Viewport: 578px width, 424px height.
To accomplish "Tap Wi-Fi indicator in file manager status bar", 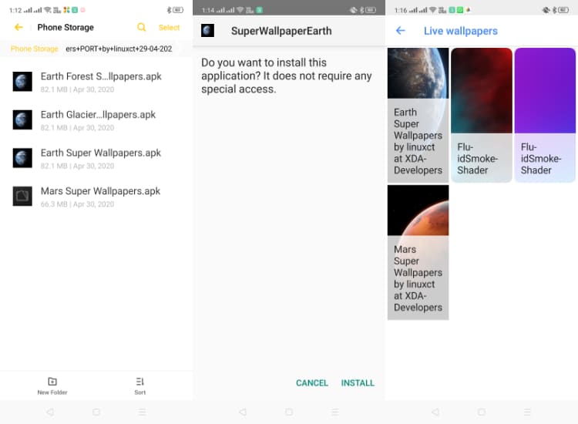I will (48, 10).
